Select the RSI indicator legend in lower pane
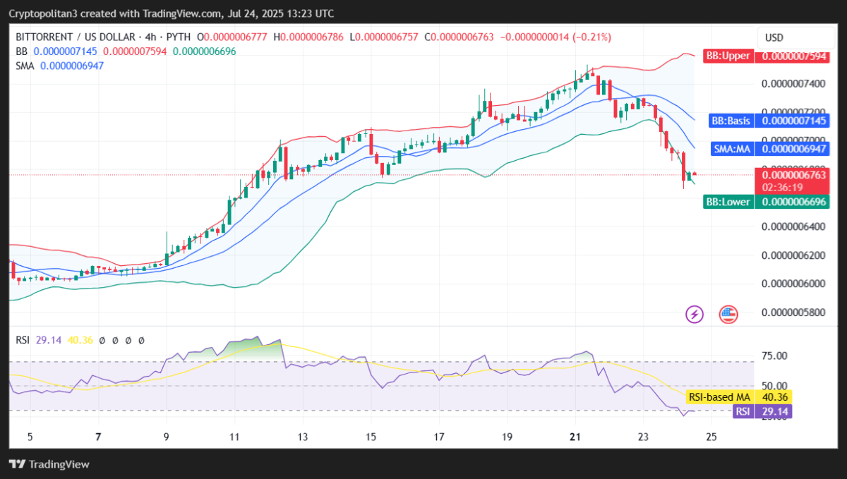Viewport: 847px width, 479px height. 23,340
